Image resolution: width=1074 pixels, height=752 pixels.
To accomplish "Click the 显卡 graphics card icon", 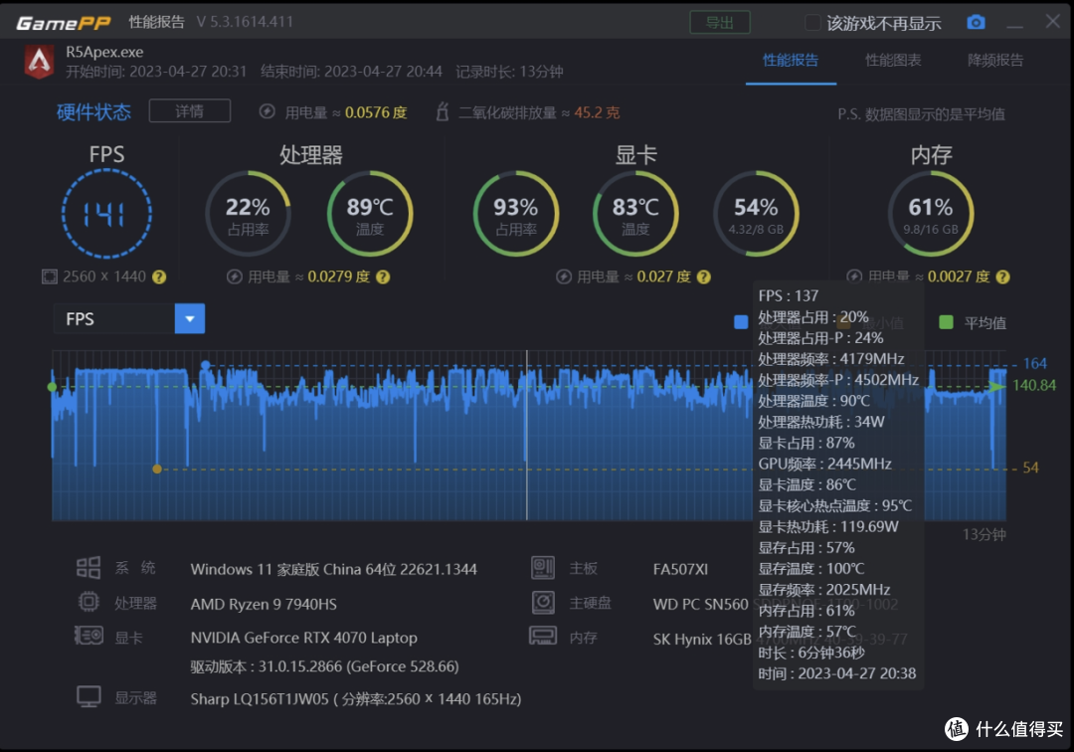I will pos(89,637).
